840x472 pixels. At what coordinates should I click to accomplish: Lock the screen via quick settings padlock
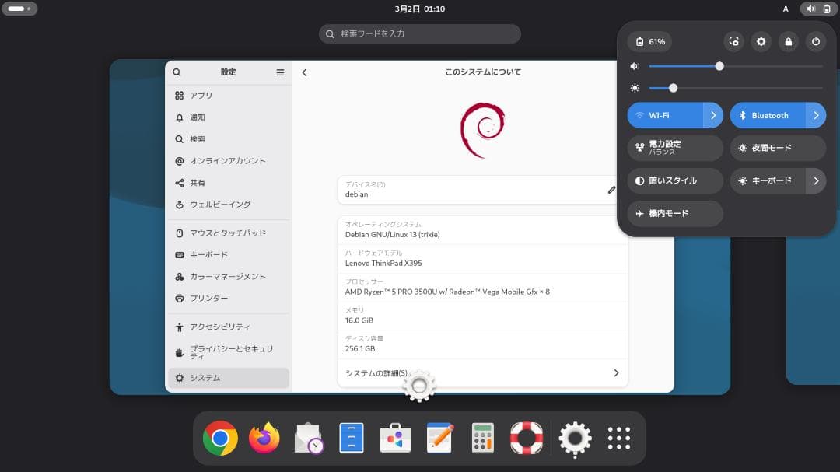(x=788, y=41)
